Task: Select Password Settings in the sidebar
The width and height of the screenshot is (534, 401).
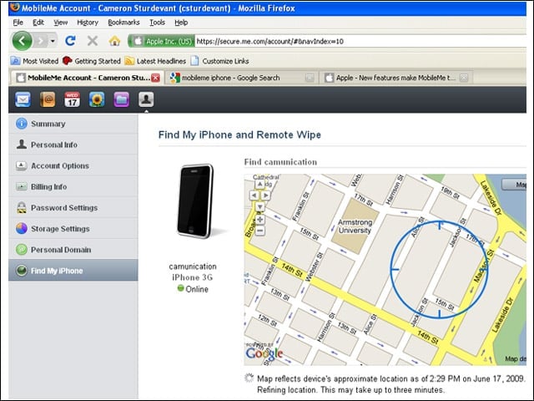Action: (73, 208)
